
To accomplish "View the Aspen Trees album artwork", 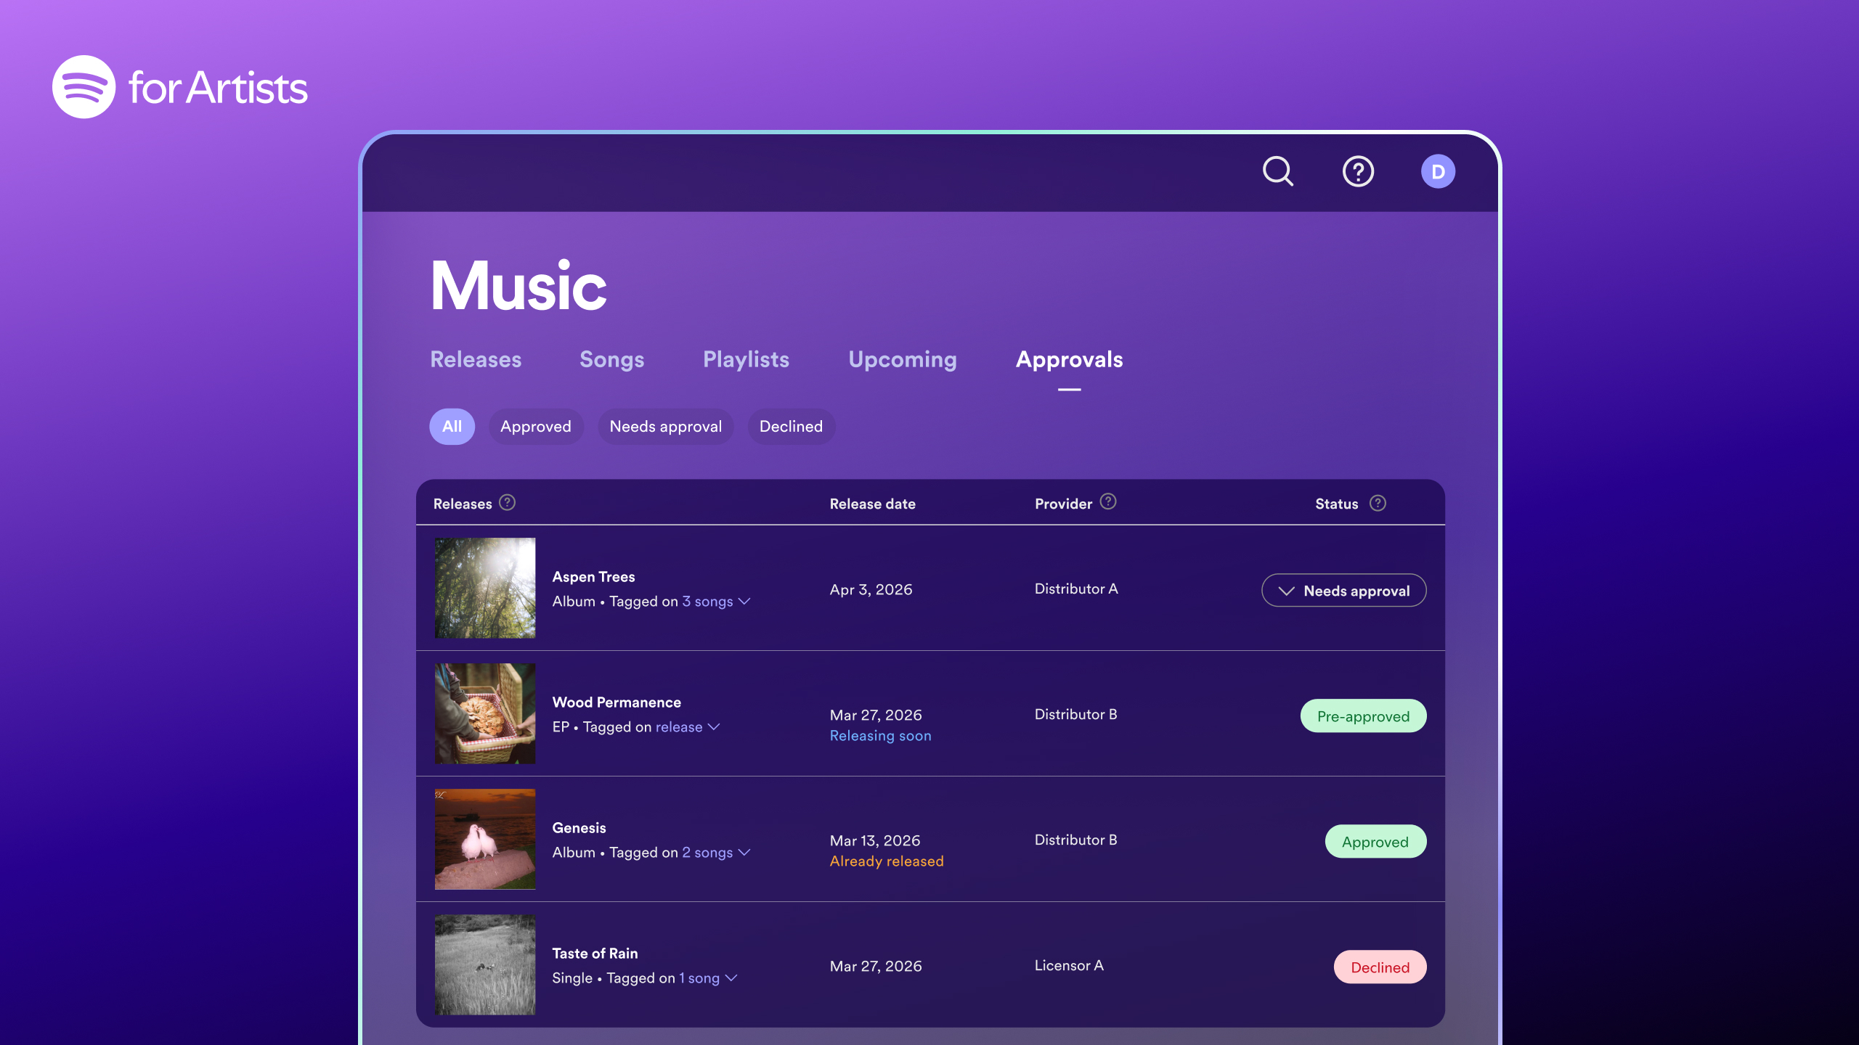I will tap(484, 588).
